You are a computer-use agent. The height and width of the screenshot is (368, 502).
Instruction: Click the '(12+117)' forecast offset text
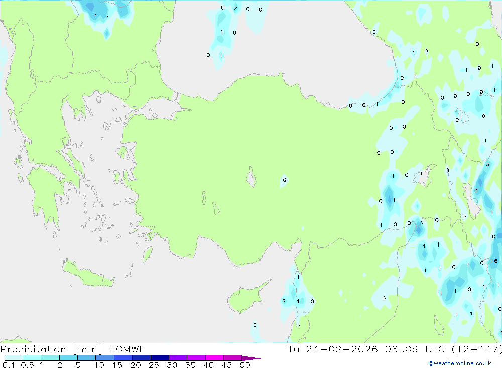point(477,349)
